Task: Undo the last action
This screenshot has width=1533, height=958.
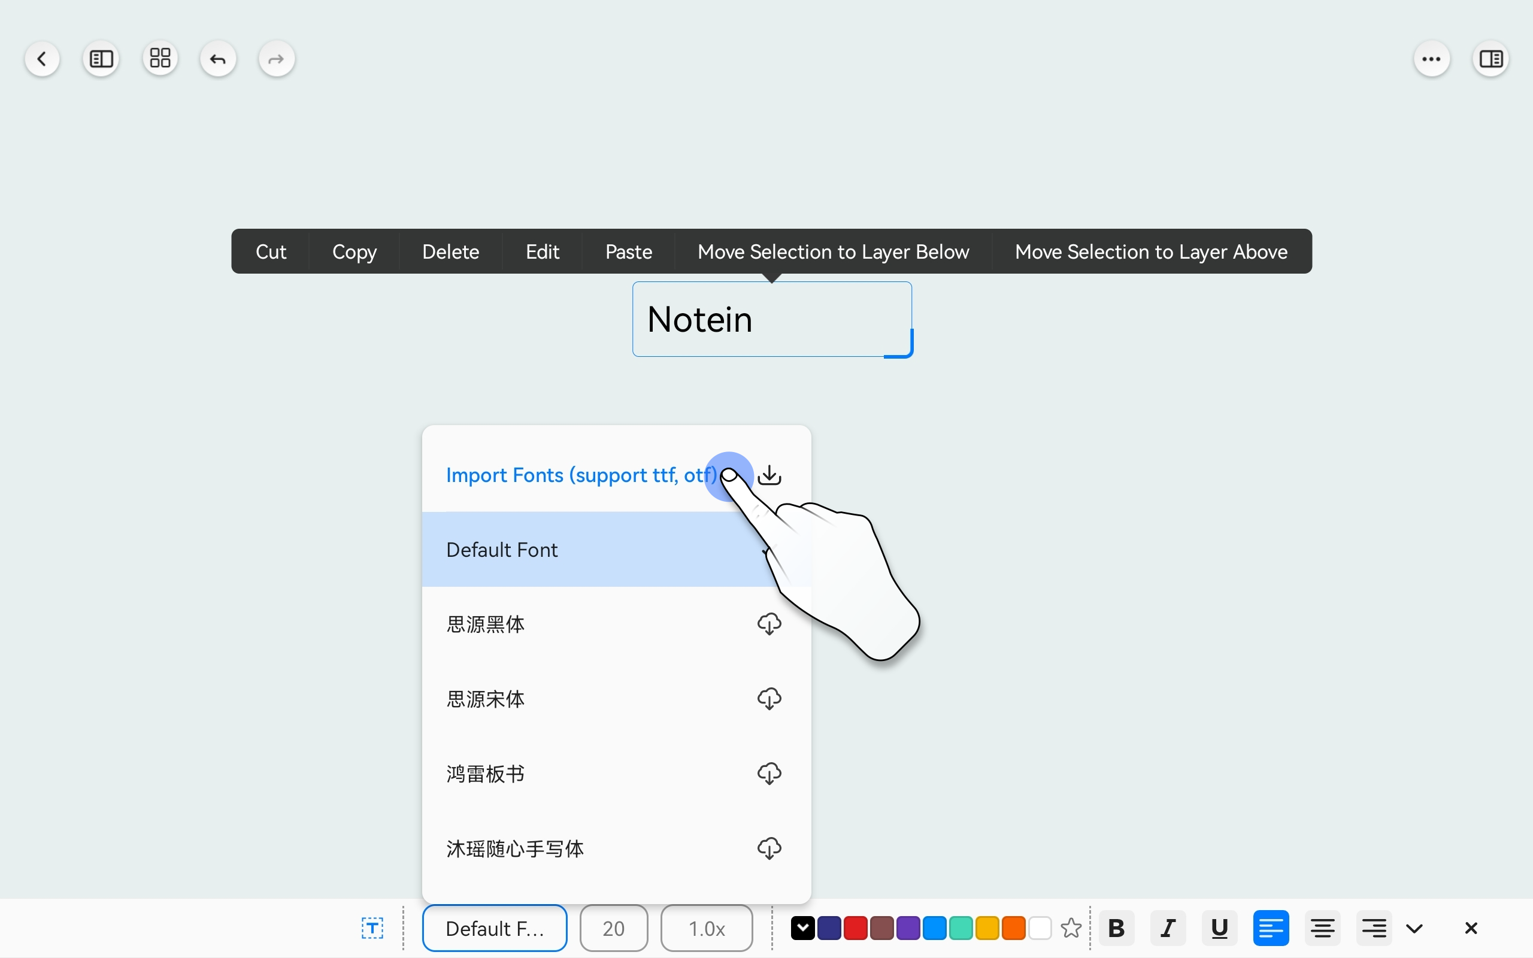Action: click(219, 59)
